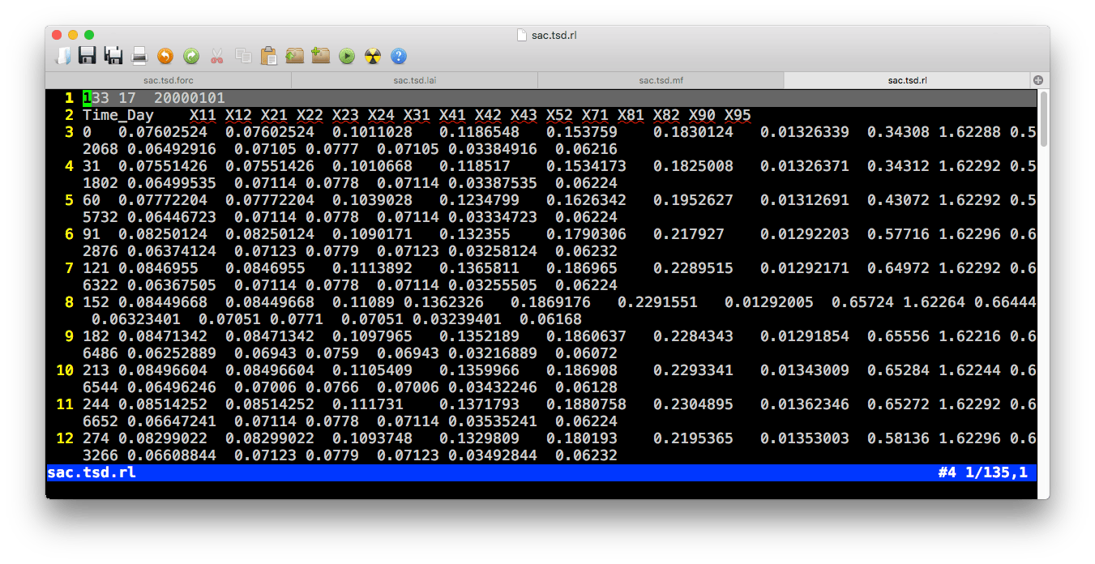
Task: Click the value 0.180193 on line 12
Action: pyautogui.click(x=582, y=438)
